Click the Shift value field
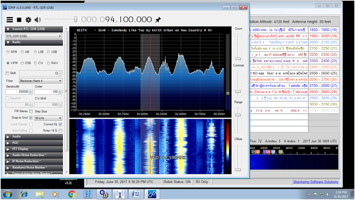 pyautogui.click(x=40, y=73)
